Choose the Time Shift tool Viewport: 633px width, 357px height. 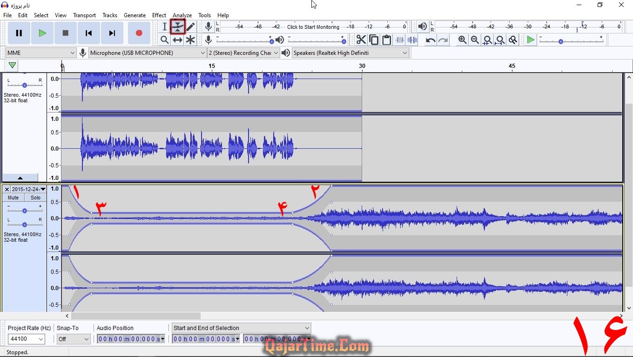click(x=177, y=40)
